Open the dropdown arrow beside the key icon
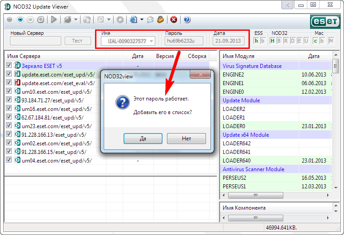This screenshot has height=235, width=344. tap(109, 19)
